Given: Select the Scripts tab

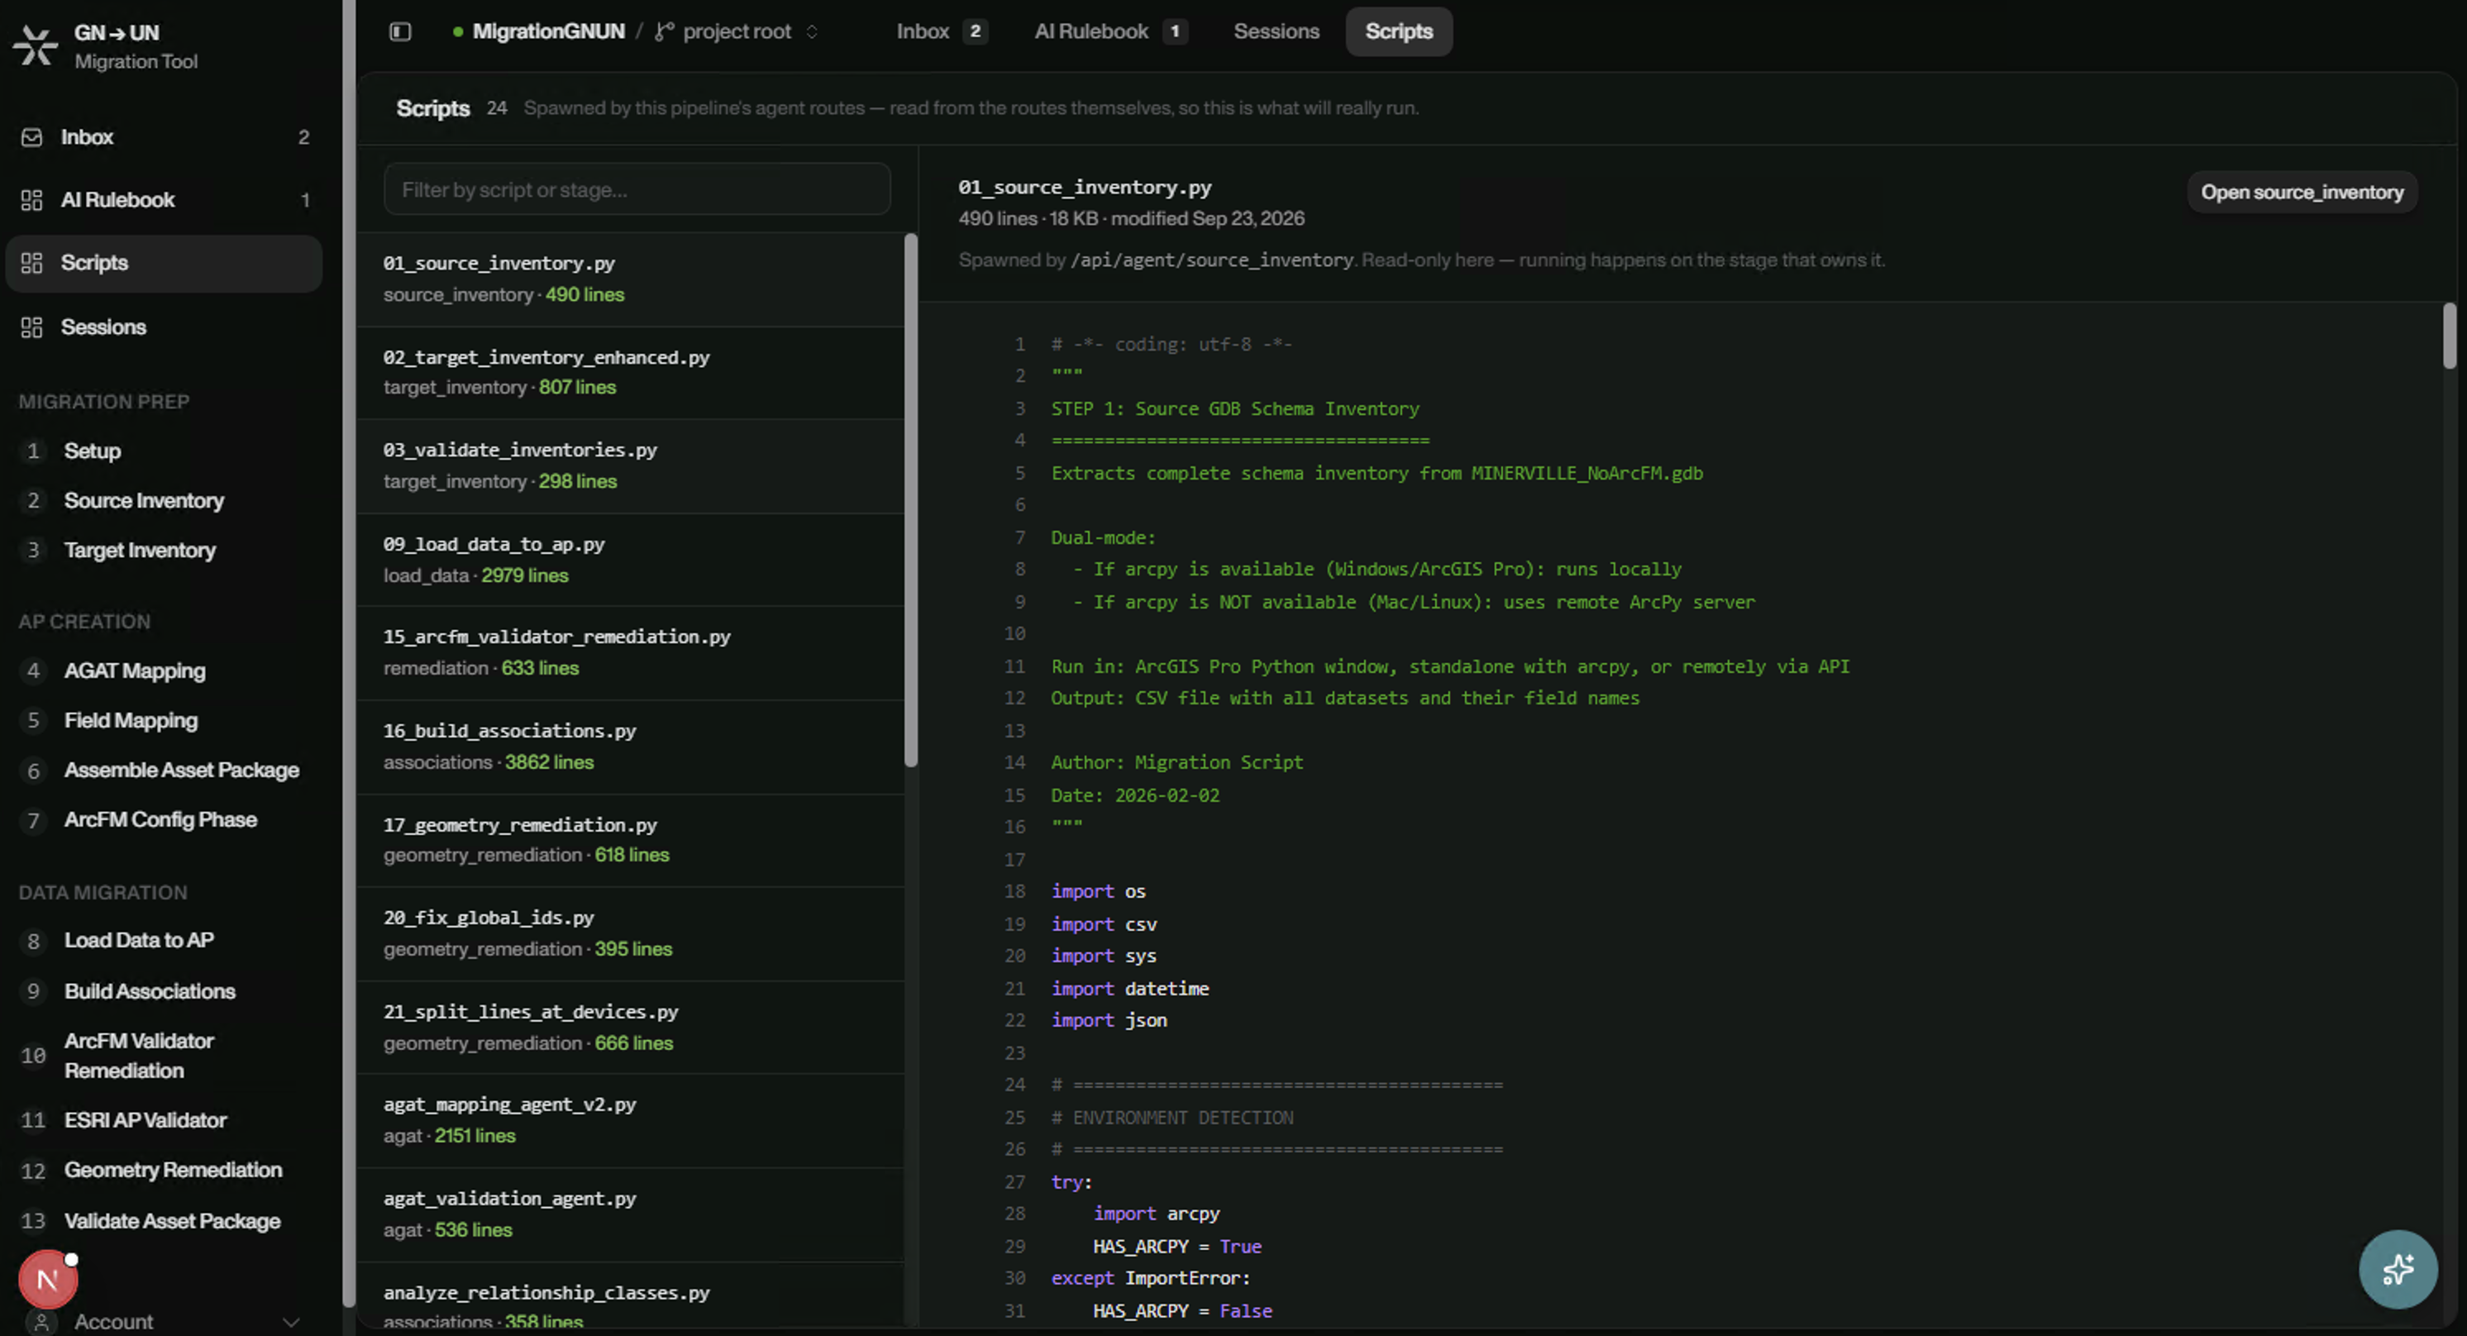Looking at the screenshot, I should pyautogui.click(x=1398, y=31).
